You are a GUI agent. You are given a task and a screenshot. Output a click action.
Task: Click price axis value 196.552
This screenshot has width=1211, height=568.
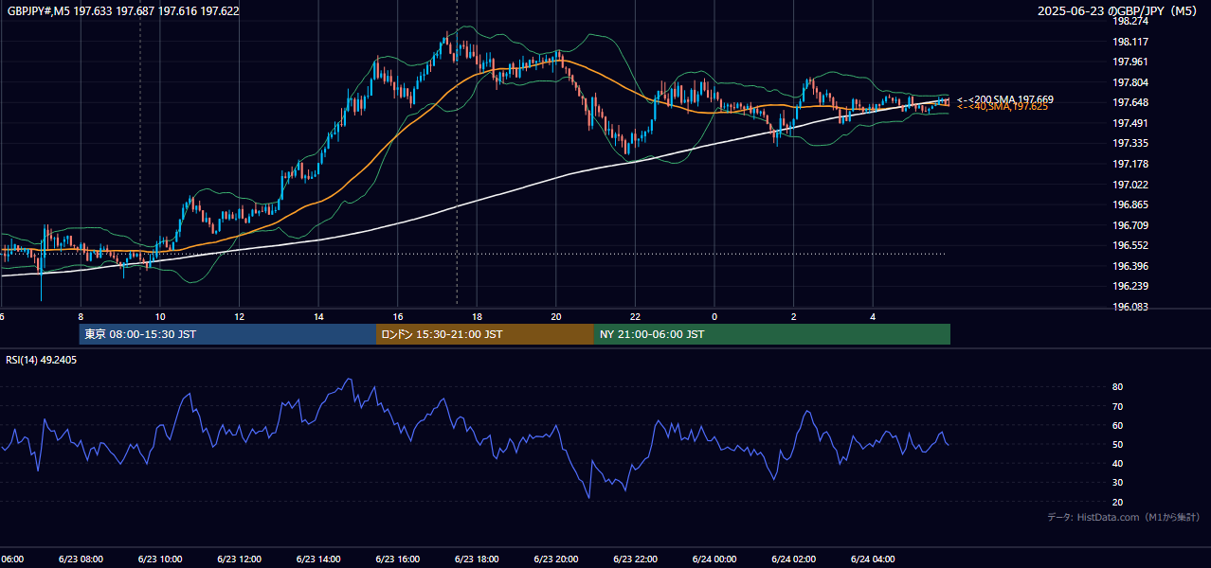point(1131,245)
